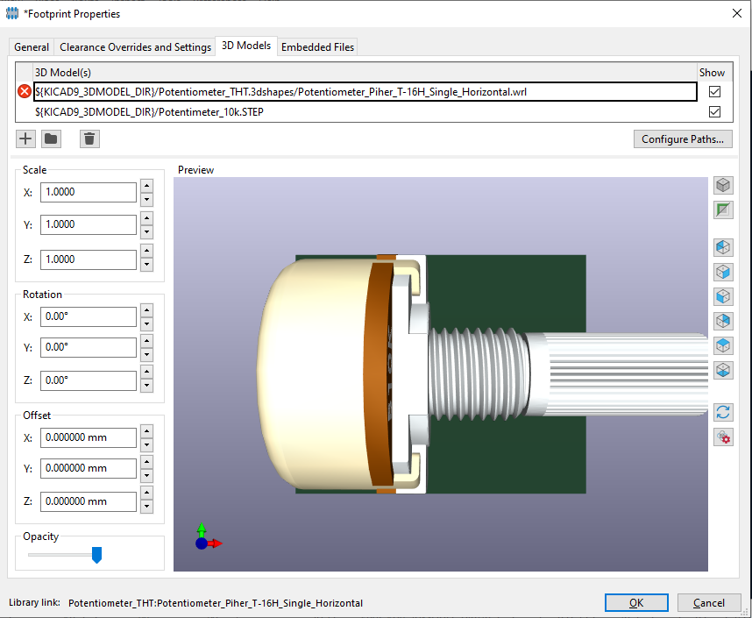The height and width of the screenshot is (618, 752).
Task: Select the fourth view-direction cube icon
Action: [723, 321]
